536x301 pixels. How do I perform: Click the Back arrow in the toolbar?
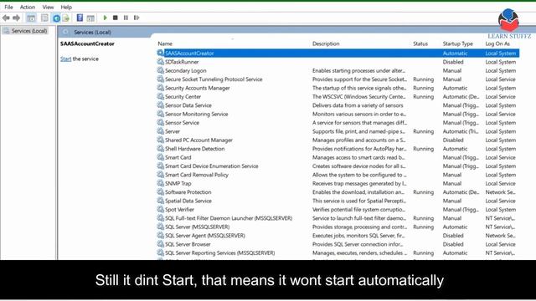(6, 18)
